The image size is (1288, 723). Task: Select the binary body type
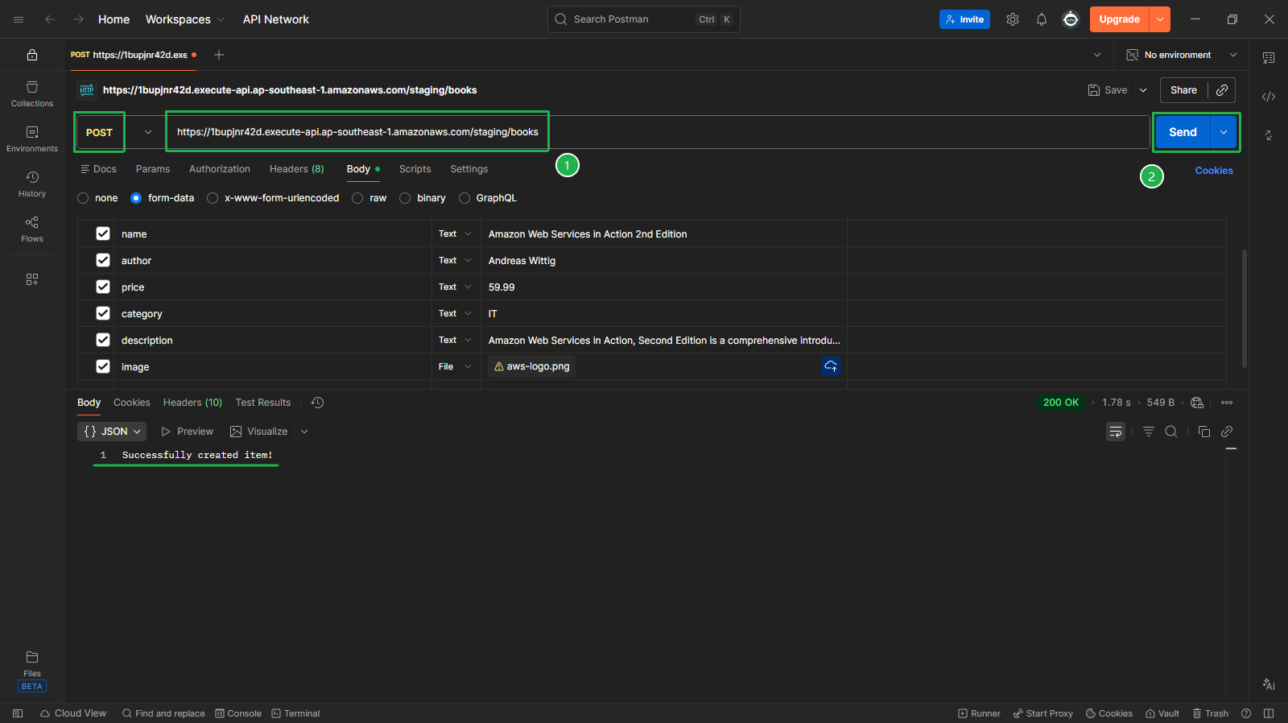click(x=405, y=198)
